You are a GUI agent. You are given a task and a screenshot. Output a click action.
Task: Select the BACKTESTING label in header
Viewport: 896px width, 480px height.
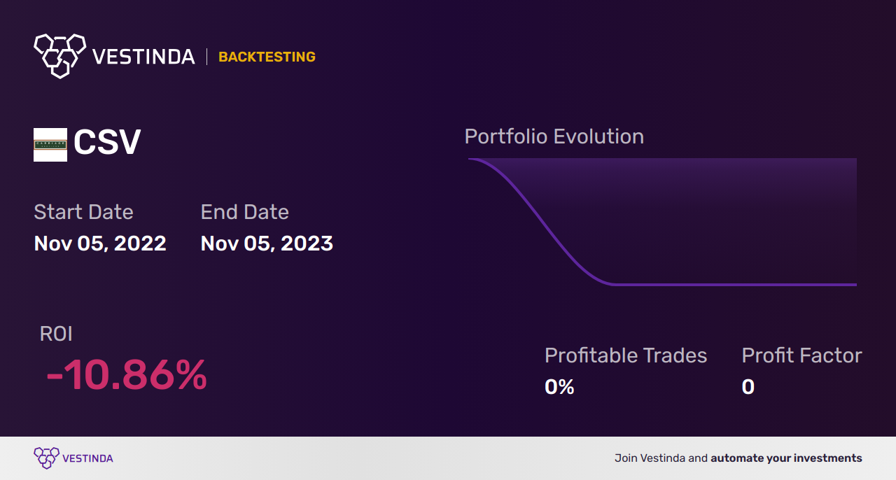[x=267, y=57]
